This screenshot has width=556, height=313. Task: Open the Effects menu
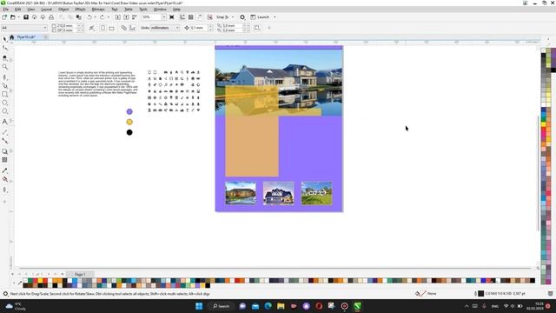click(x=80, y=10)
